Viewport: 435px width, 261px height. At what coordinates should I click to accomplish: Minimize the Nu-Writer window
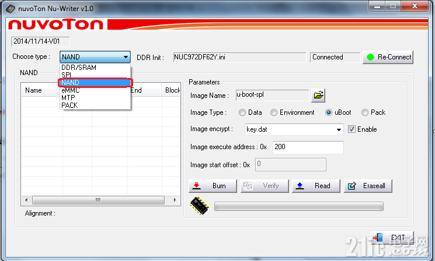[x=377, y=6]
